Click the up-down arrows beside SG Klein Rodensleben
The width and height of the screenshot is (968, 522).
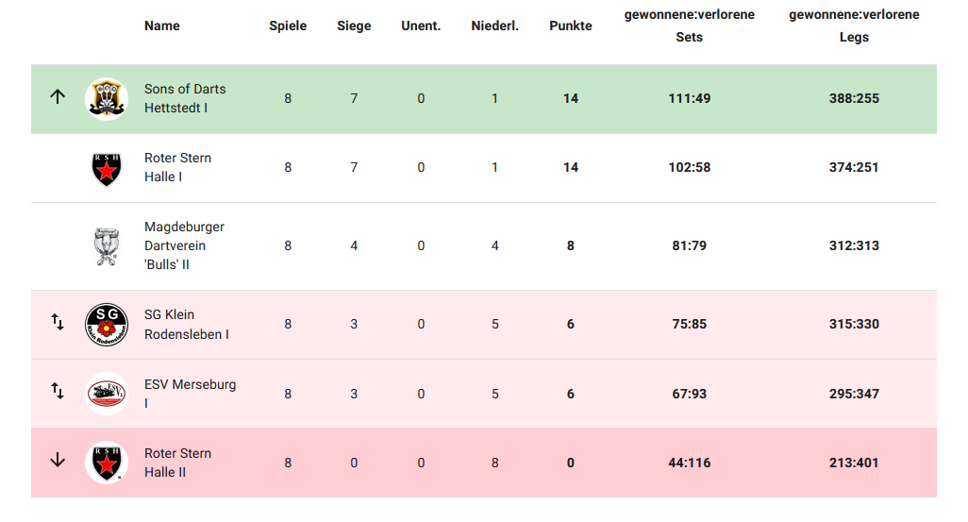58,322
